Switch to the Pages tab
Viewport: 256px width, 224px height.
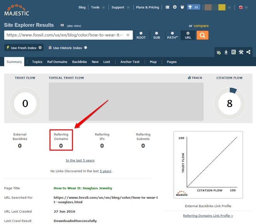[x=171, y=62]
